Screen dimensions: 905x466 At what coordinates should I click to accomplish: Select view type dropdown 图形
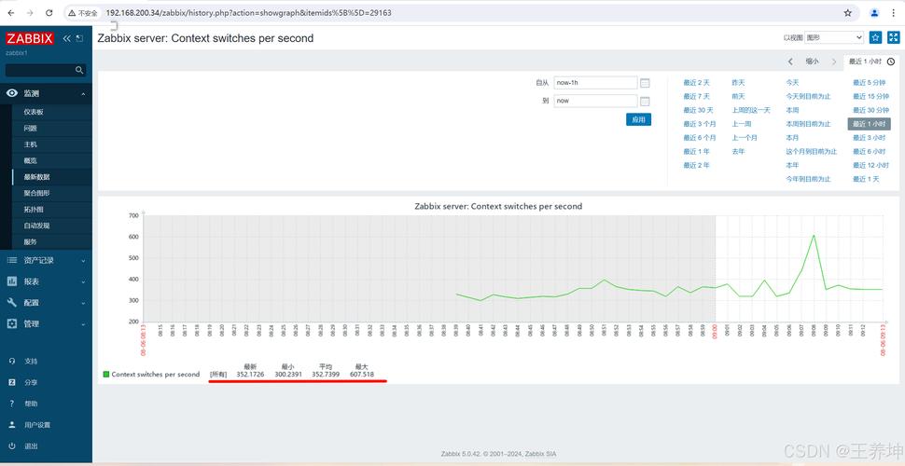[x=834, y=37]
